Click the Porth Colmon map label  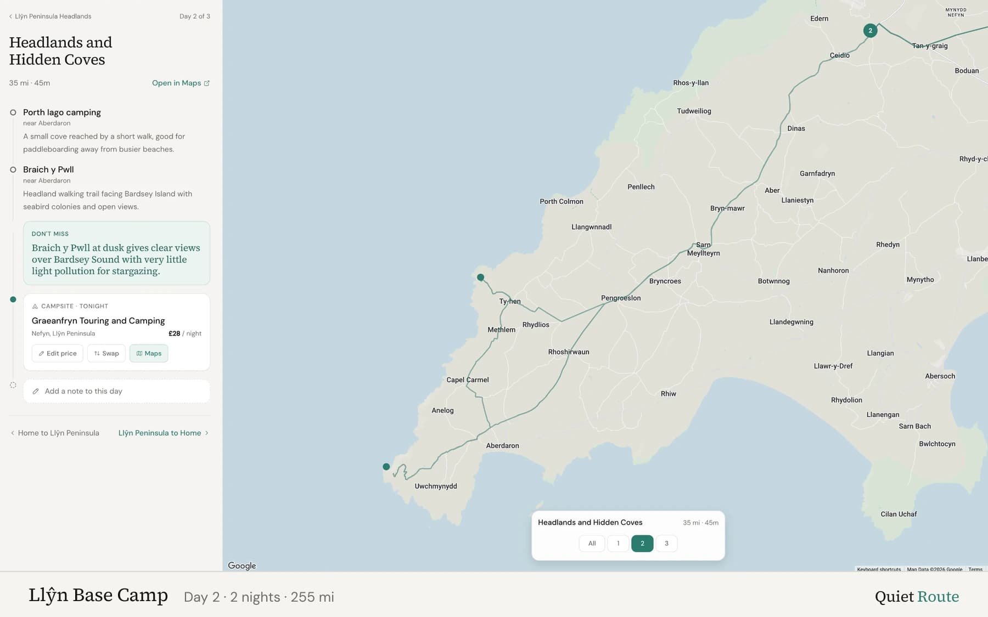tap(562, 202)
